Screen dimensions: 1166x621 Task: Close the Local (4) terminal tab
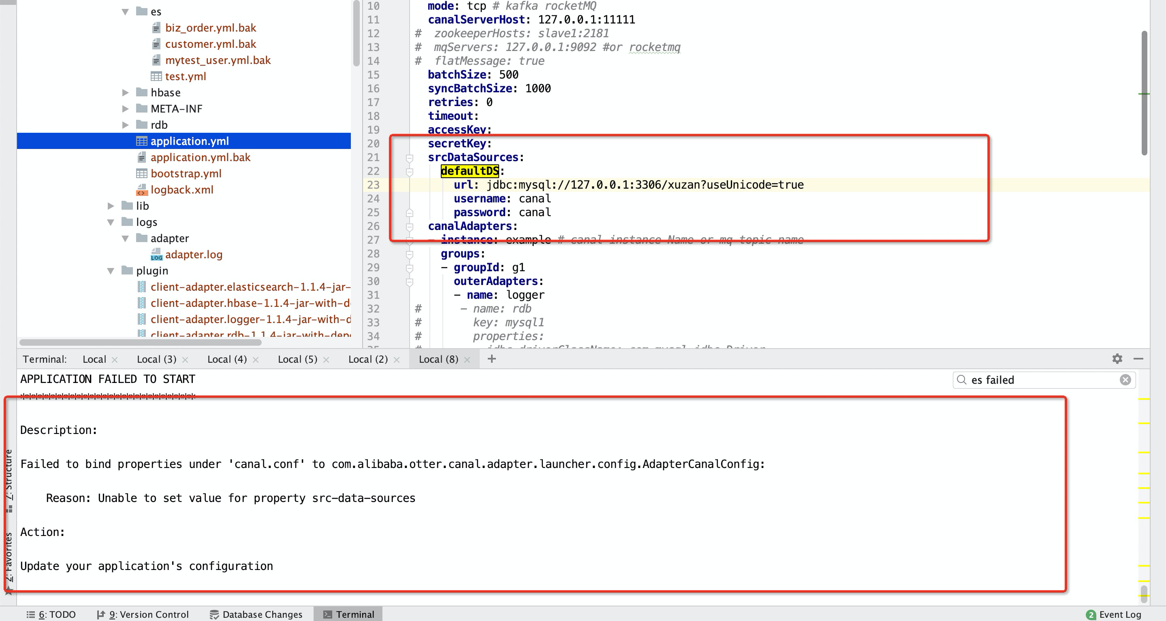point(256,360)
